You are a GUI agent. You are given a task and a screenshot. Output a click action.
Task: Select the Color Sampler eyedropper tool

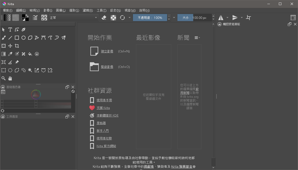point(10,54)
